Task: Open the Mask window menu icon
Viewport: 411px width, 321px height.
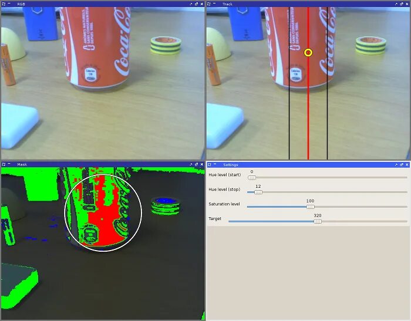Action: tap(4, 164)
